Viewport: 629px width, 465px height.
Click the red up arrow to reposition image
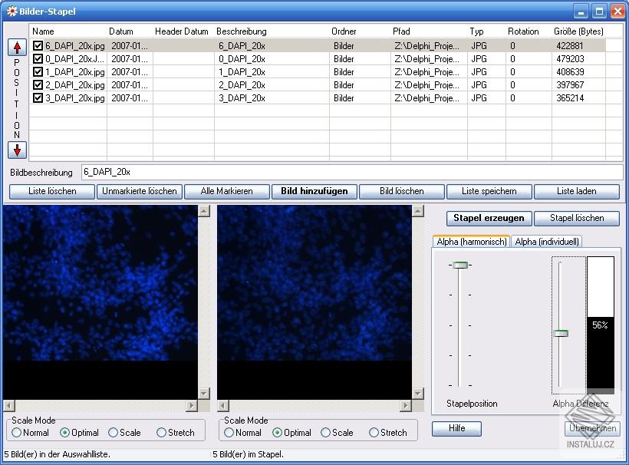coord(16,48)
